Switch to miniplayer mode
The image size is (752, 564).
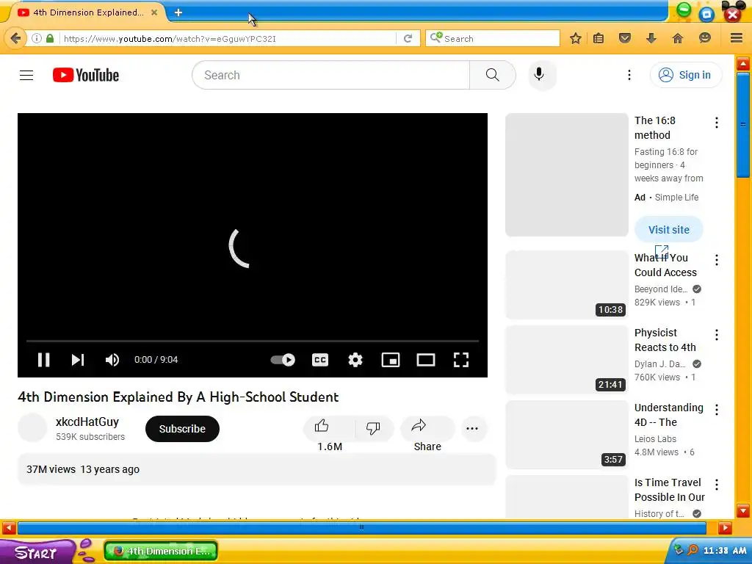pyautogui.click(x=391, y=360)
